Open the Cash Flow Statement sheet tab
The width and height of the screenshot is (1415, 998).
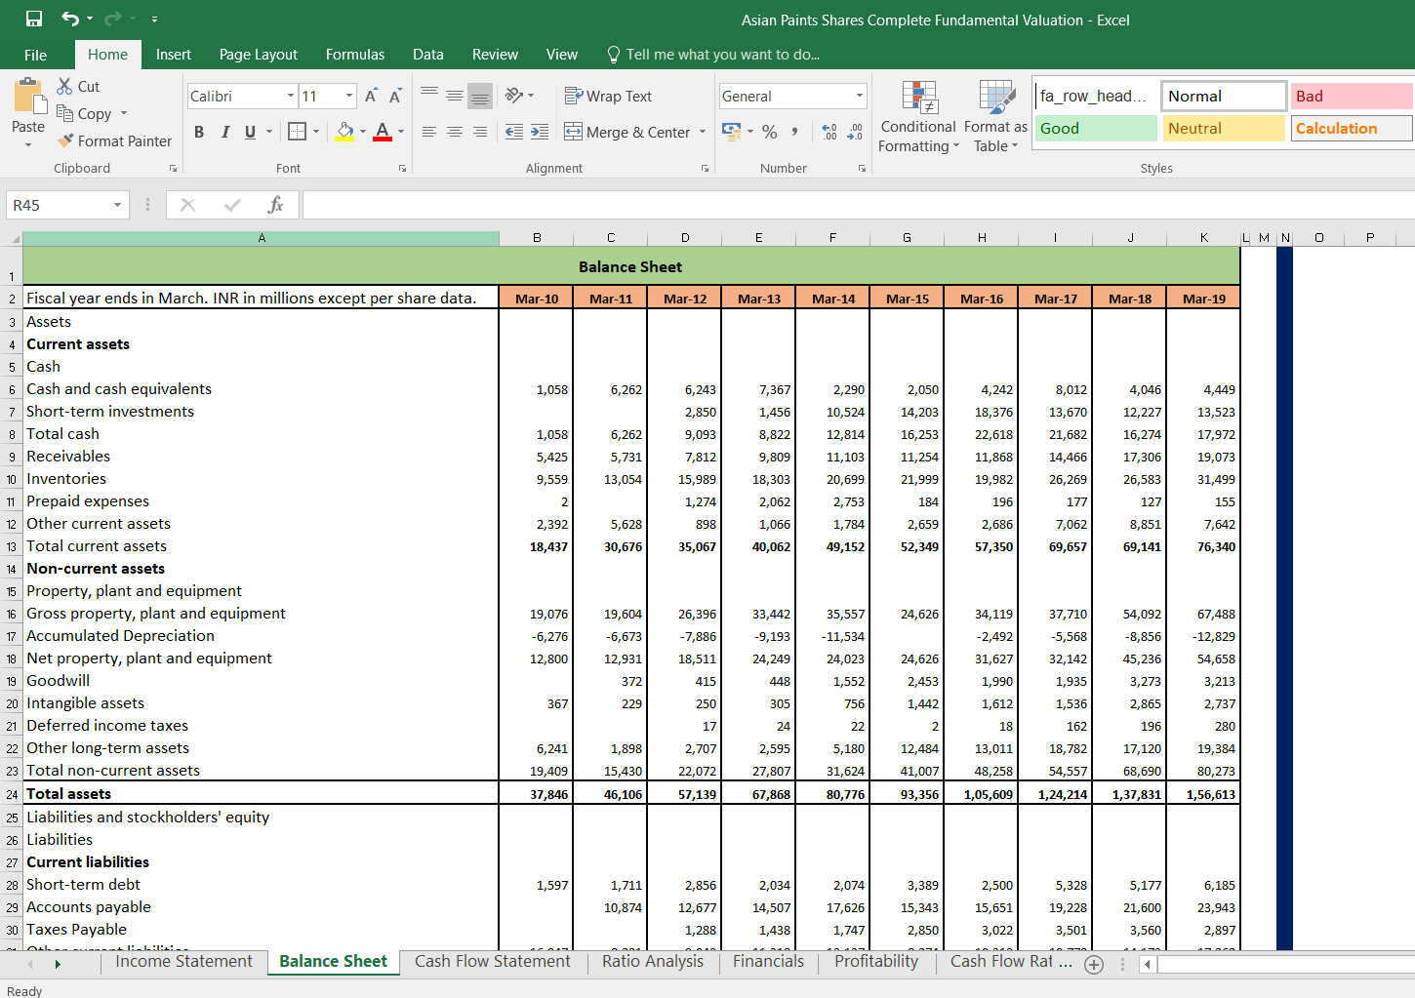[x=493, y=962]
